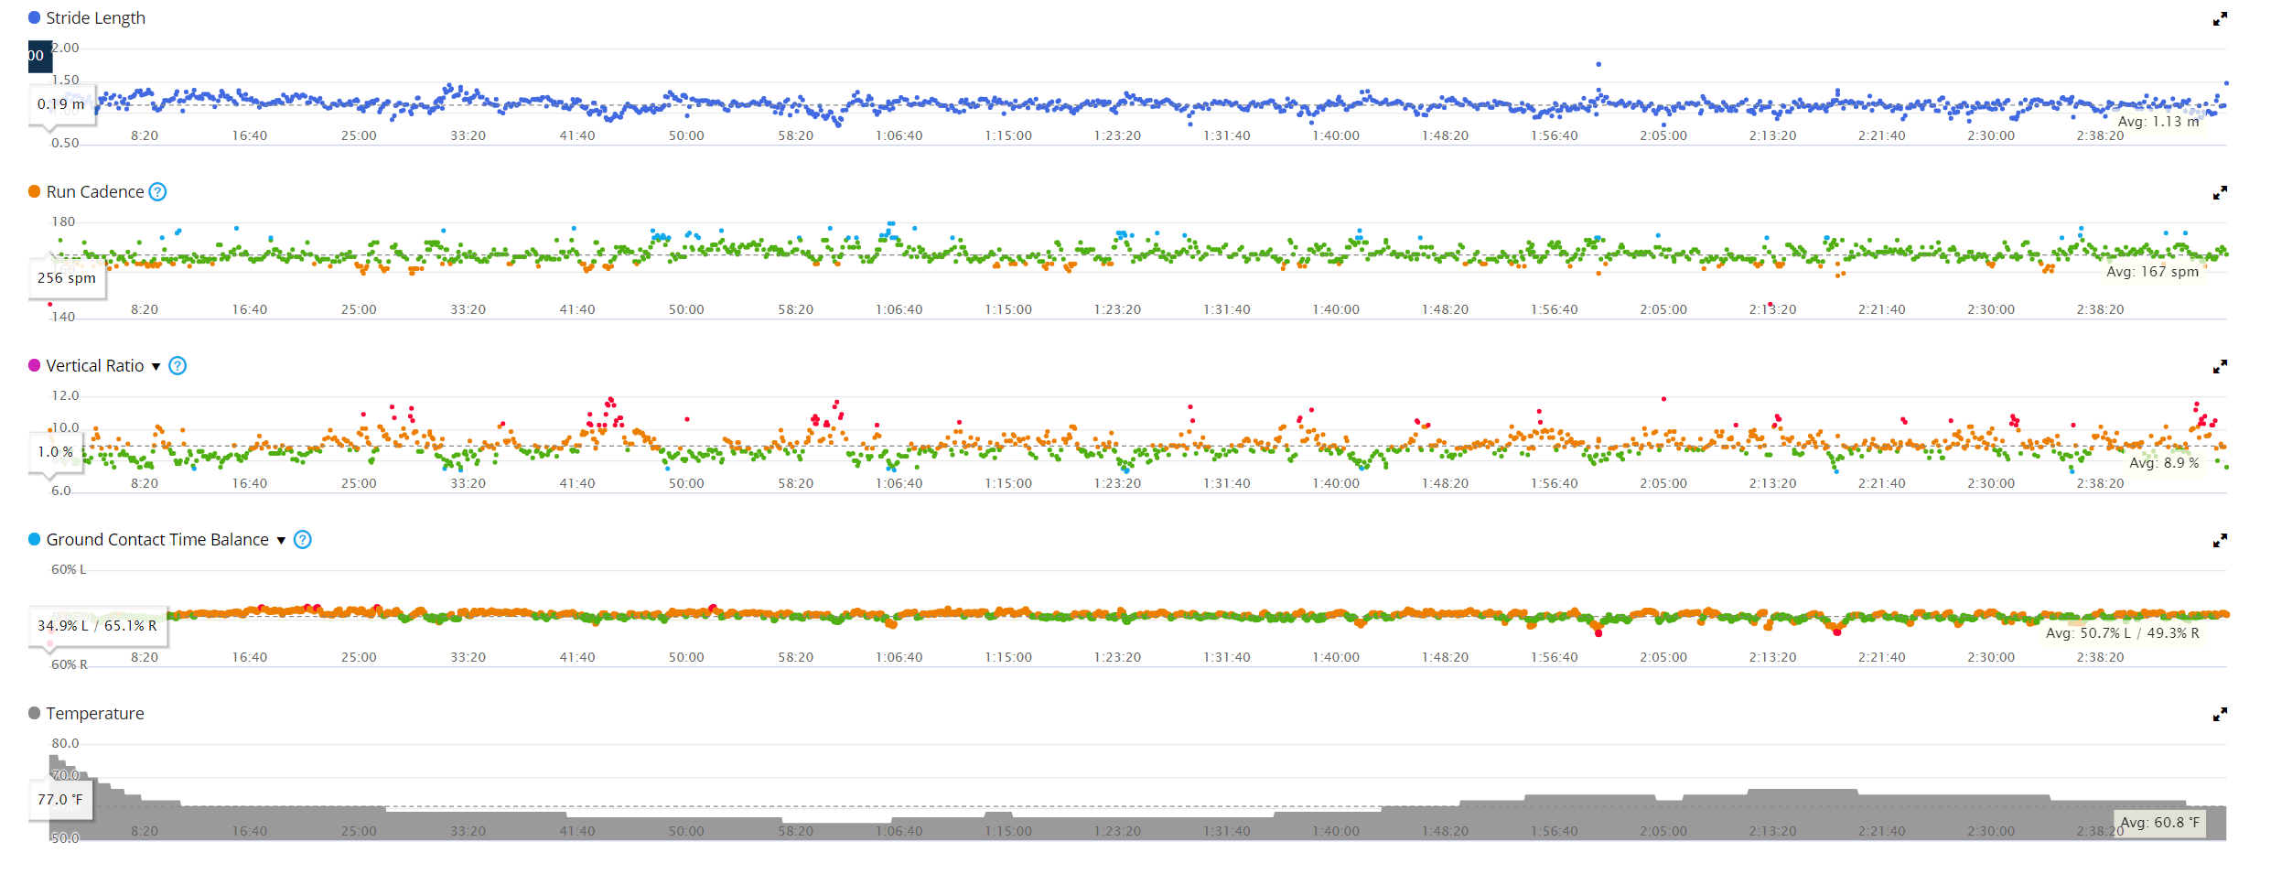Image resolution: width=2271 pixels, height=874 pixels.
Task: Click the Ground Contact Time Balance title
Action: (x=157, y=540)
